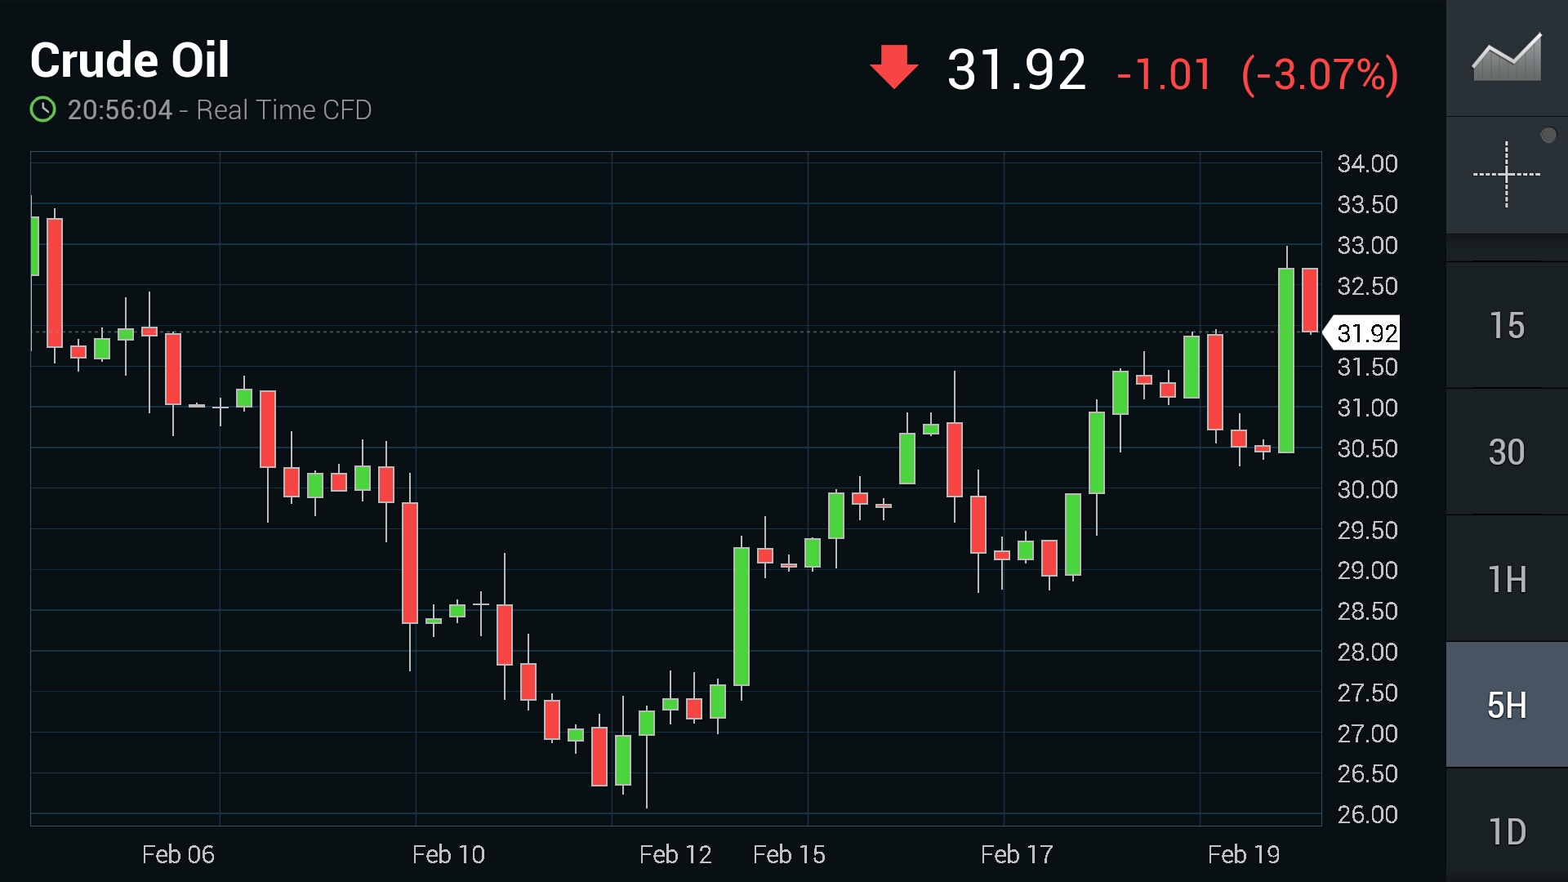Switch to the 30 minute interval
Image resolution: width=1568 pixels, height=882 pixels.
(x=1507, y=452)
